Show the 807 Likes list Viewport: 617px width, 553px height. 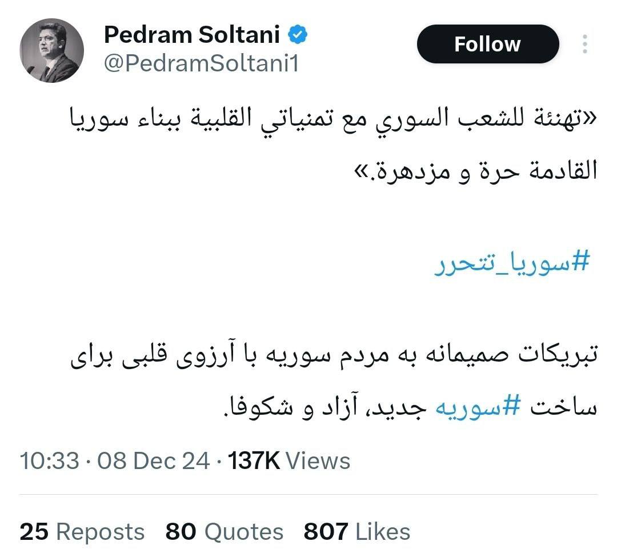coord(357,532)
